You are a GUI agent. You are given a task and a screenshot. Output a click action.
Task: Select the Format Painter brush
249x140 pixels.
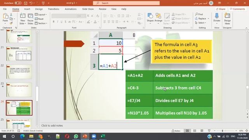pyautogui.click(x=11, y=23)
